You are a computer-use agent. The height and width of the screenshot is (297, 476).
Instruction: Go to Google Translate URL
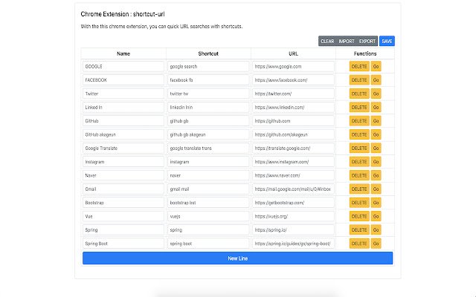376,148
